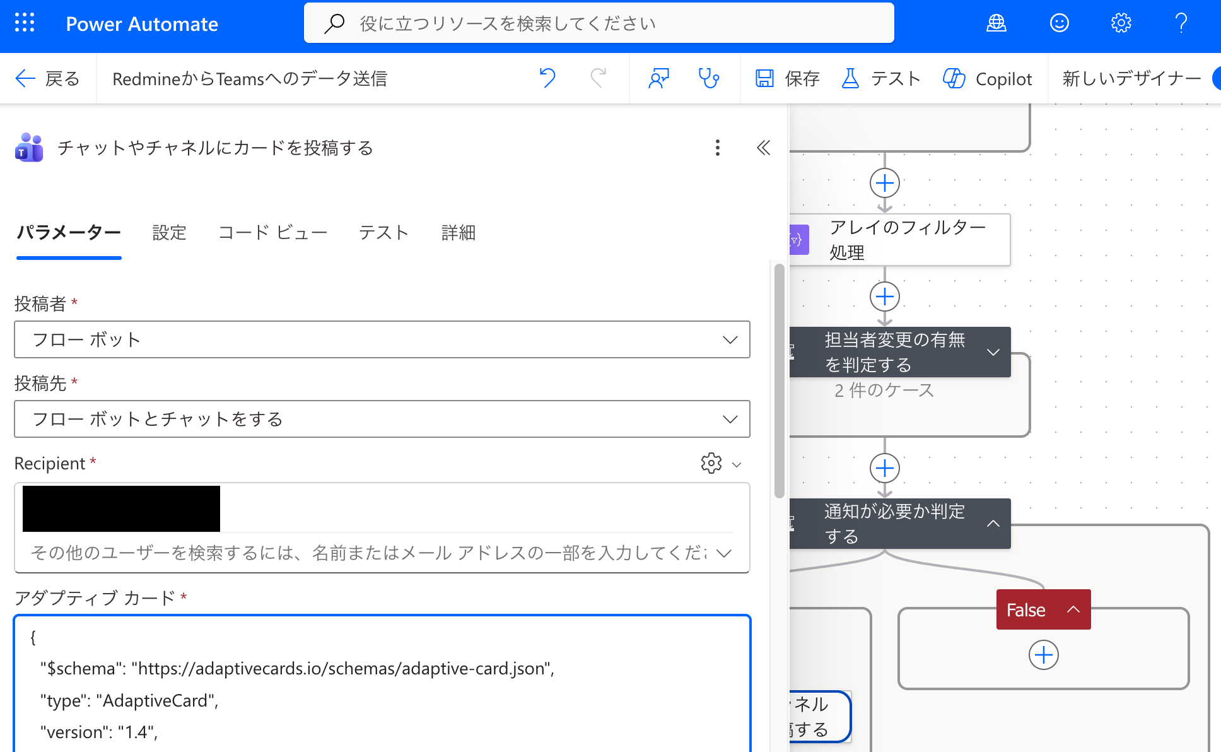This screenshot has height=752, width=1221.
Task: Click the back arrow icon
Action: [x=25, y=79]
